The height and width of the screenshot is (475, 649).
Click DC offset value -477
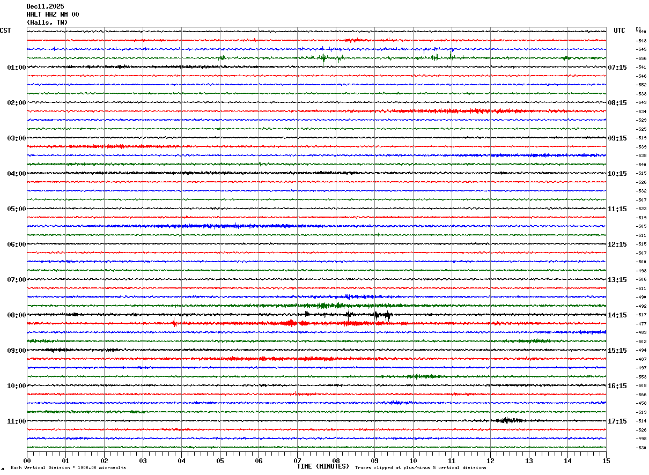click(x=641, y=324)
